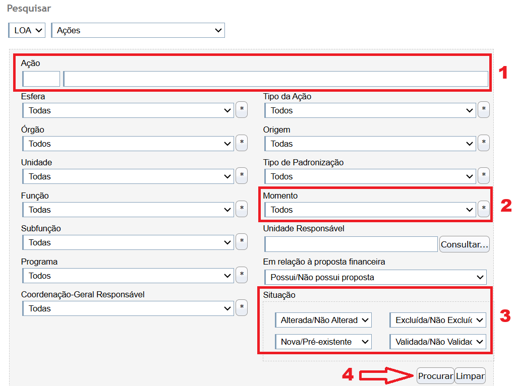Focus the Unidade Responsável text field
516x386 pixels.
pos(351,244)
